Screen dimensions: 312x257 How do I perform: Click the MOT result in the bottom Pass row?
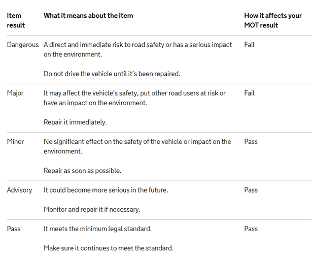tap(251, 229)
